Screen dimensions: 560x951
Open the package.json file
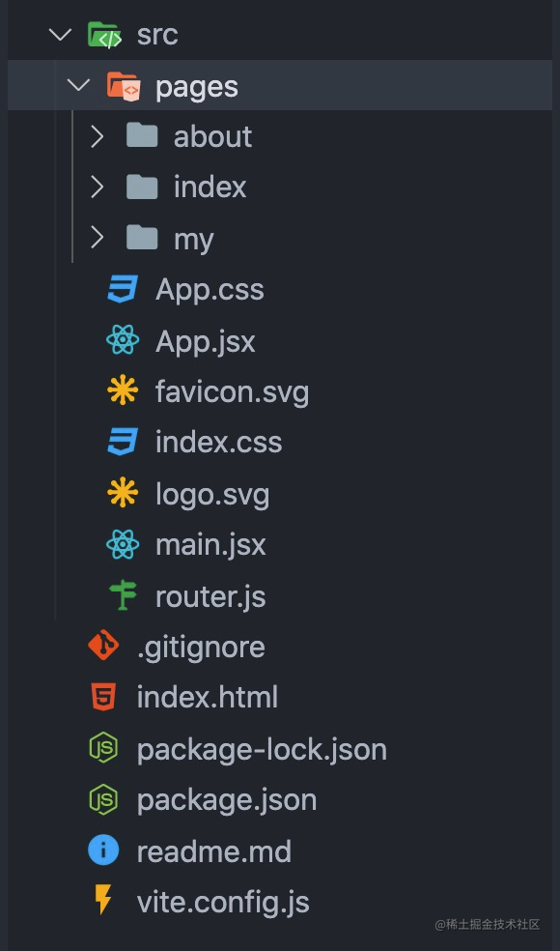[x=227, y=799]
